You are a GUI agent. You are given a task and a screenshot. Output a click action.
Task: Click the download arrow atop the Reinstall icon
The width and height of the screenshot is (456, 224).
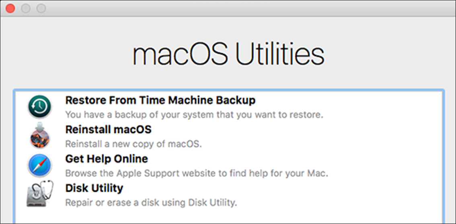[40, 126]
